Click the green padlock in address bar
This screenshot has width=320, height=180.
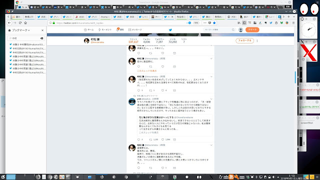point(54,23)
